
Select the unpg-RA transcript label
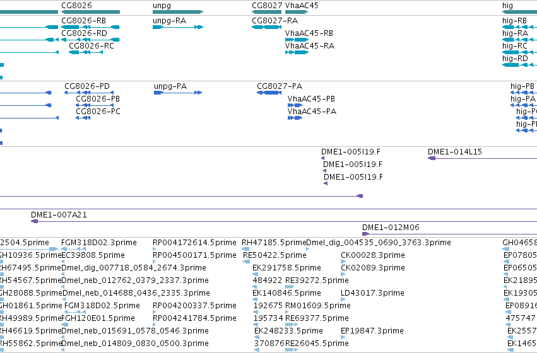tap(170, 21)
